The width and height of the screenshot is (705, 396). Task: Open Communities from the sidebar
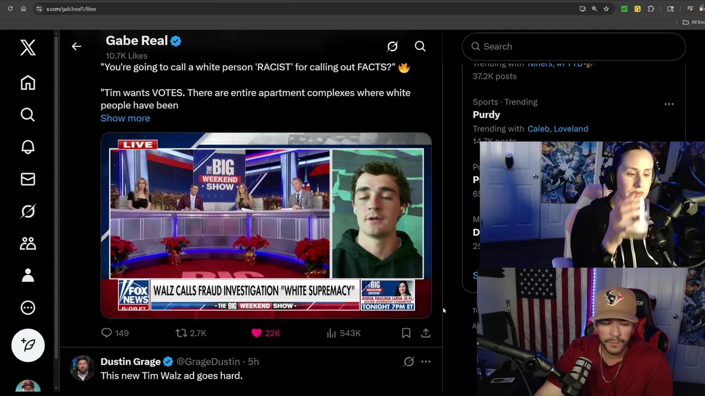[x=28, y=244]
